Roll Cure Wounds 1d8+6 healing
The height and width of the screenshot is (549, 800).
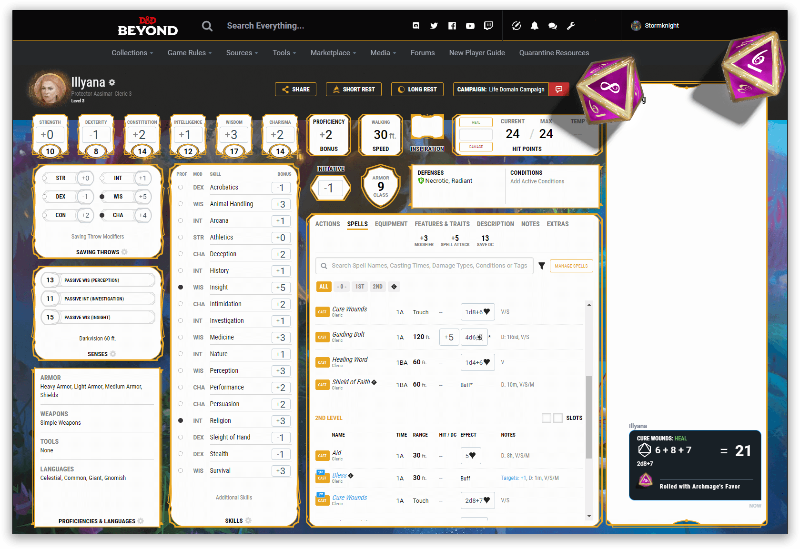tap(477, 312)
